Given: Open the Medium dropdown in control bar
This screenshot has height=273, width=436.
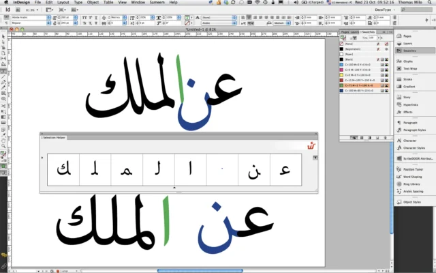Looking at the screenshot, I should click(x=281, y=23).
